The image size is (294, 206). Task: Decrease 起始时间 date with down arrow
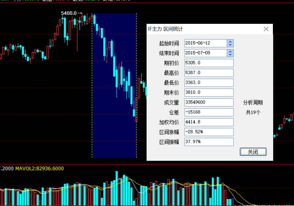(230, 45)
